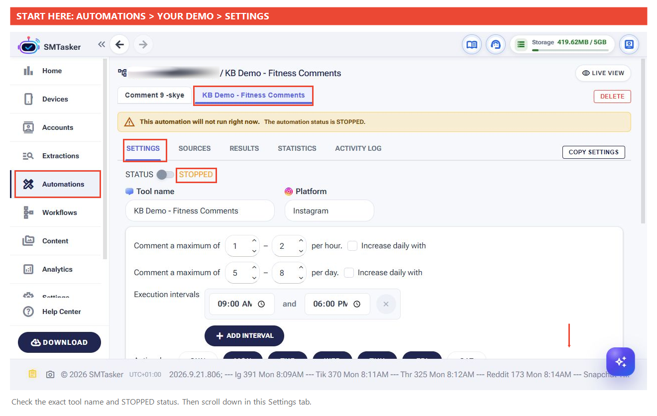Click the Devices phone icon
This screenshot has height=416, width=657.
click(28, 99)
